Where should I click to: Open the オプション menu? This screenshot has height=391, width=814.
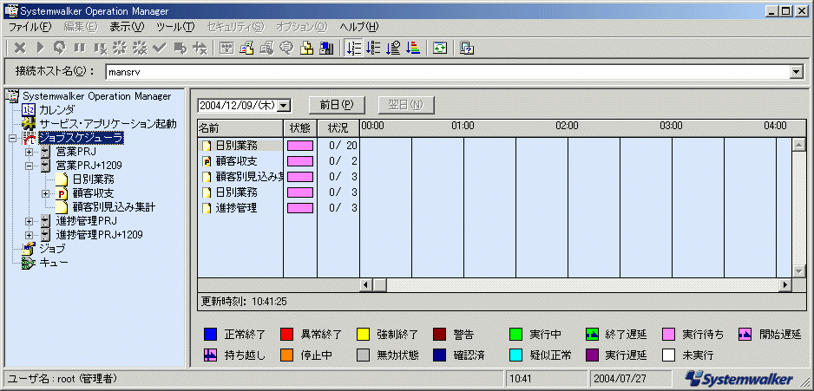click(x=302, y=27)
